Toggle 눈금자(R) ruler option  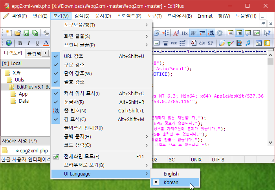tap(102, 102)
